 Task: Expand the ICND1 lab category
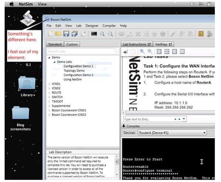click(x=49, y=84)
